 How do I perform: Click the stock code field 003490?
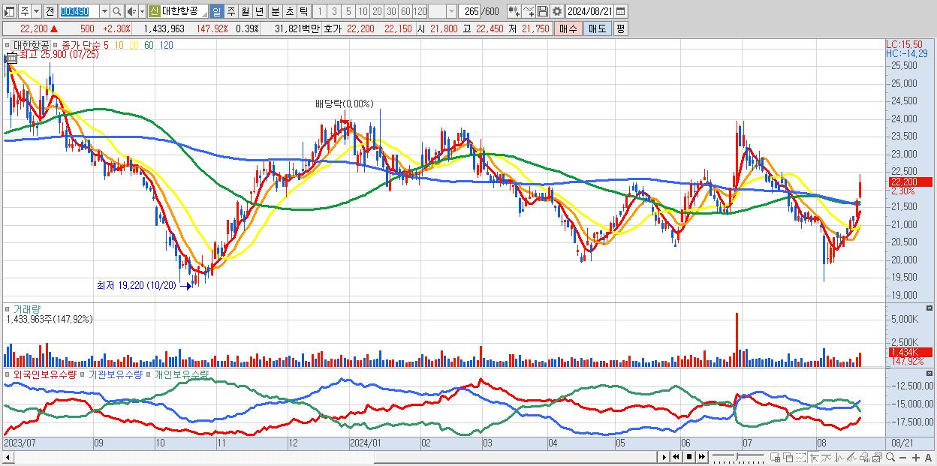[79, 11]
